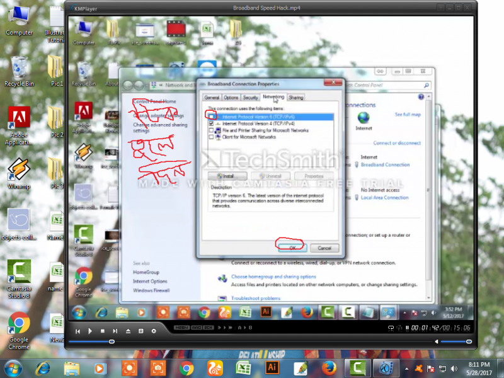
Task: Set A-B repeat section in KMPlayer
Action: pos(245,328)
